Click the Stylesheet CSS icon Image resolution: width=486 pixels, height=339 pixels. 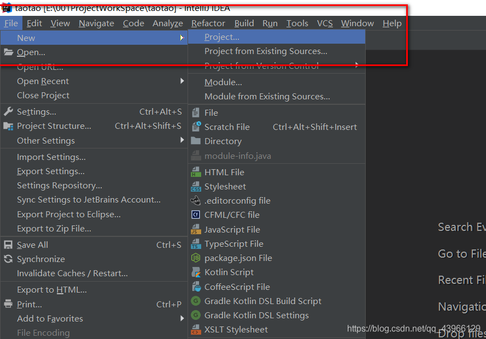click(x=196, y=186)
